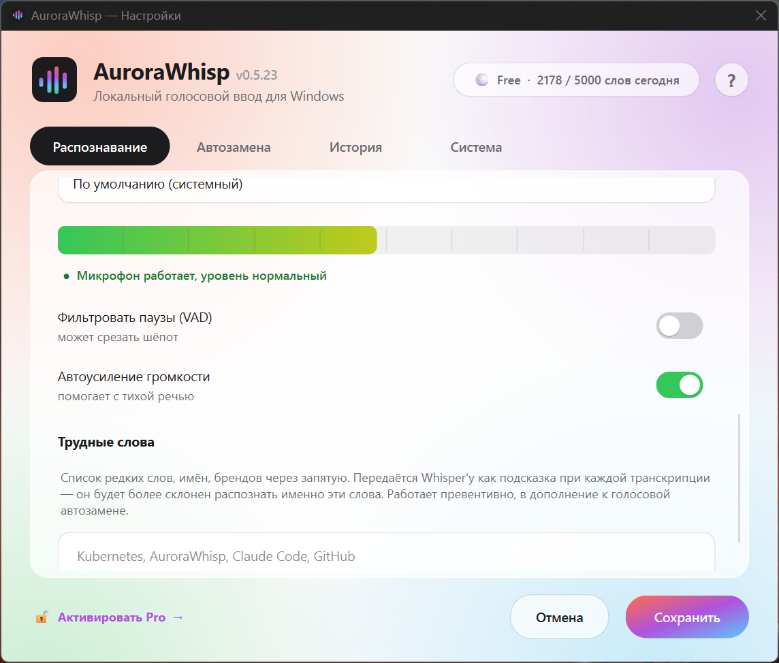Screen dimensions: 779x663
Task: Click the Автоусиление громкости label
Action: click(133, 377)
